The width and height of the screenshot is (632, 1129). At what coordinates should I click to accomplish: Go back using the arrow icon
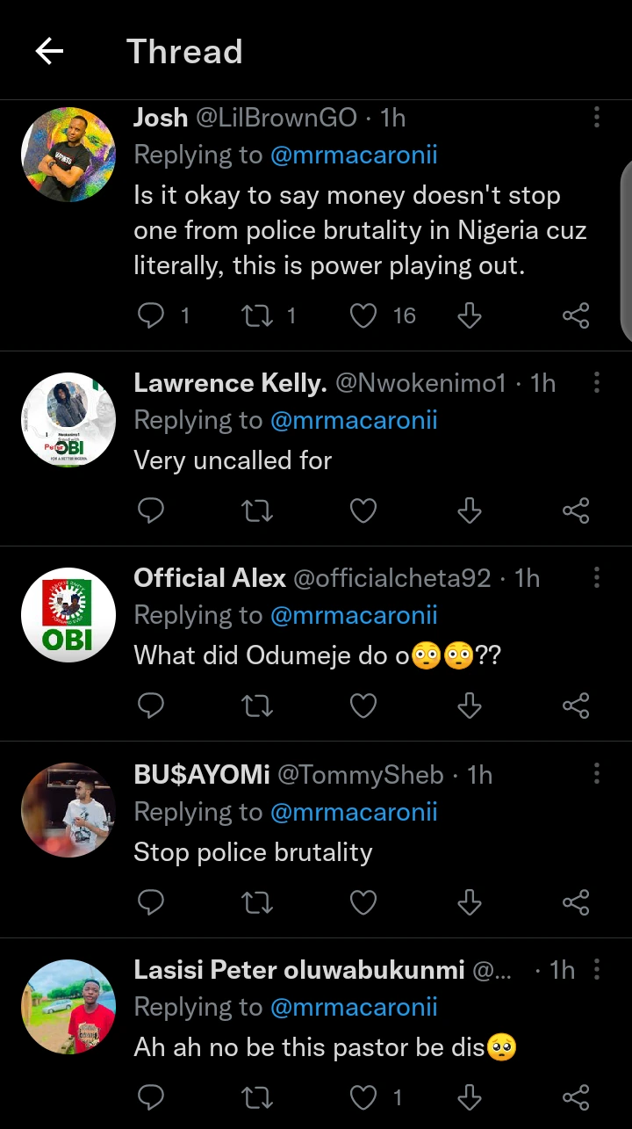pyautogui.click(x=49, y=52)
